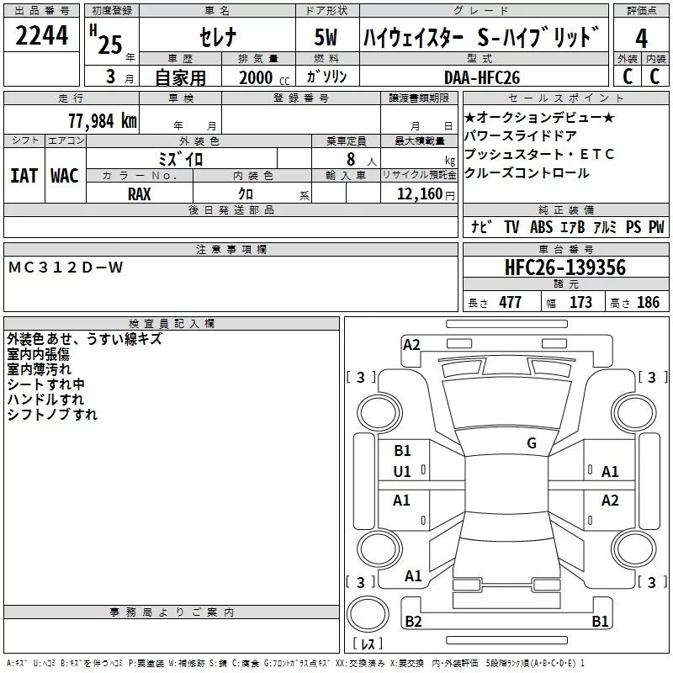Select ABS in genuine equipment
The height and width of the screenshot is (673, 673).
[541, 226]
